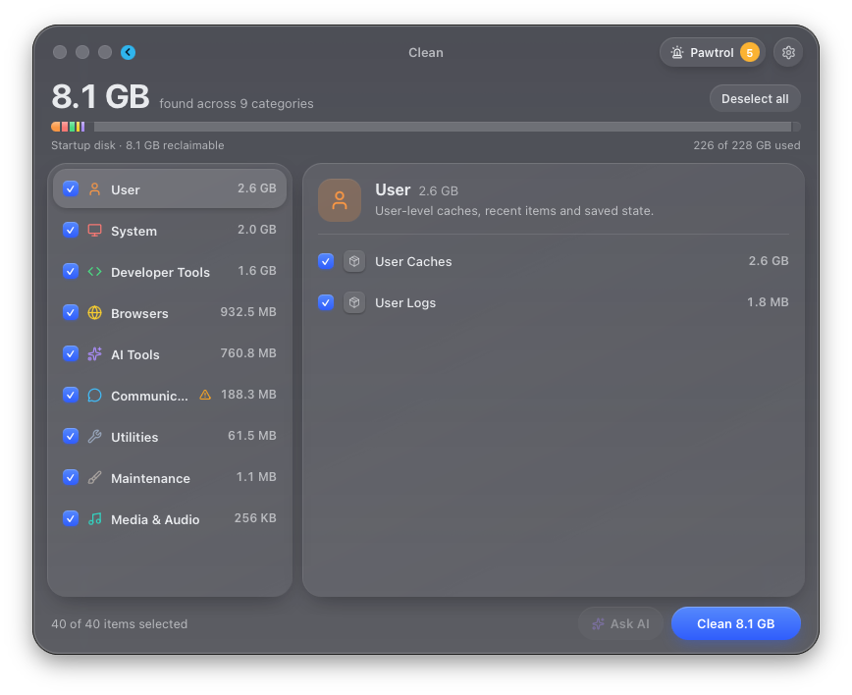Viewport: 852px width, 695px height.
Task: Click the colored segments of the disk bar
Action: coord(68,127)
